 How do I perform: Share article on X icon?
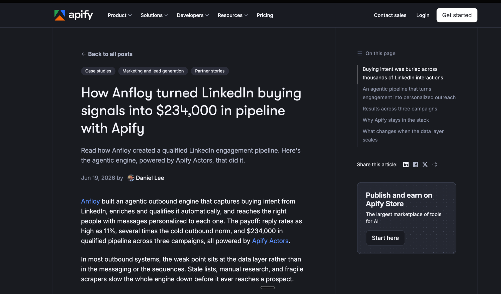point(425,164)
